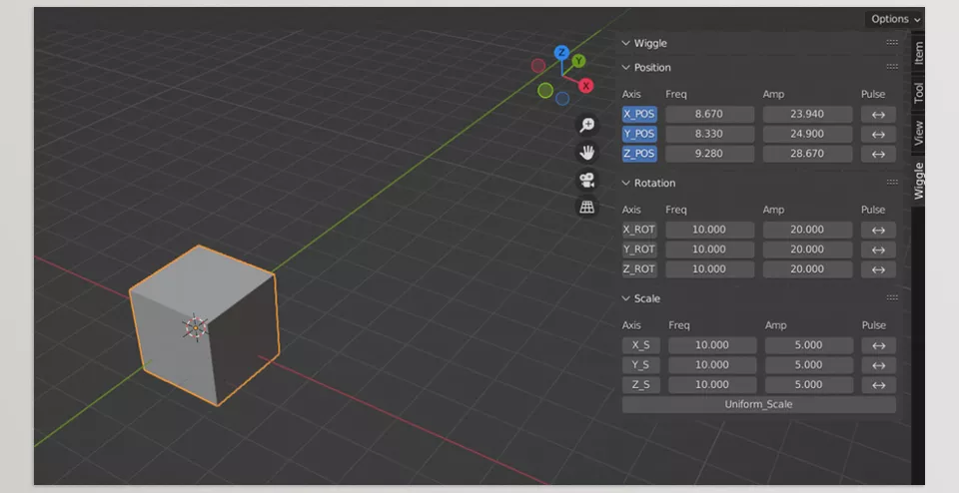Click the X_ROT pulse arrow icon
The image size is (959, 493).
coord(878,230)
